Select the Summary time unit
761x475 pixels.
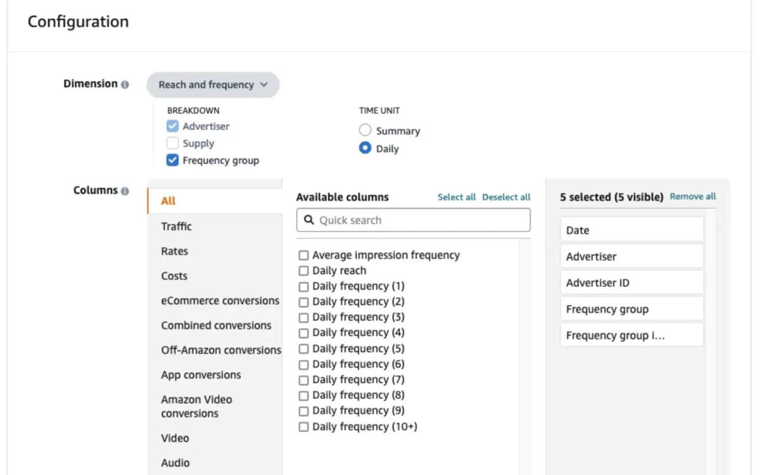pos(365,130)
